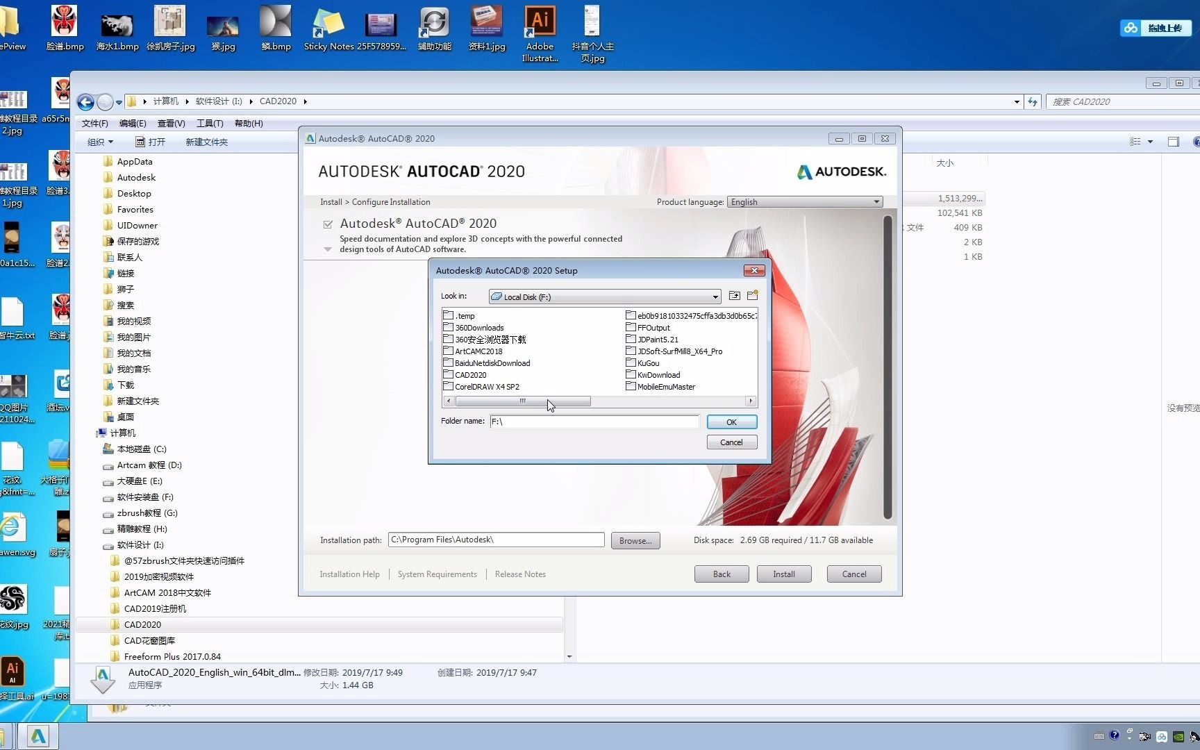Click the folder list horizontal scrollbar thumb
The width and height of the screenshot is (1200, 750).
pyautogui.click(x=523, y=401)
